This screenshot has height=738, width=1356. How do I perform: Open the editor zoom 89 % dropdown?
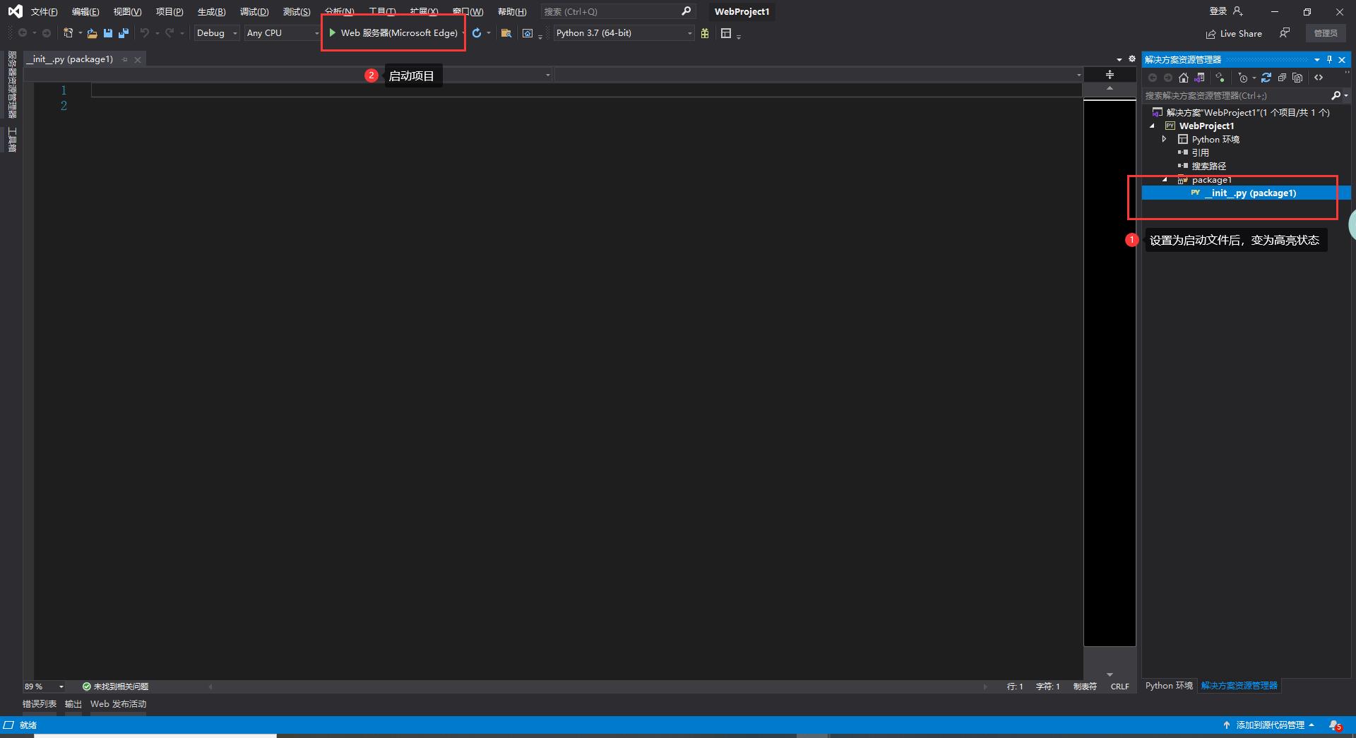click(61, 686)
